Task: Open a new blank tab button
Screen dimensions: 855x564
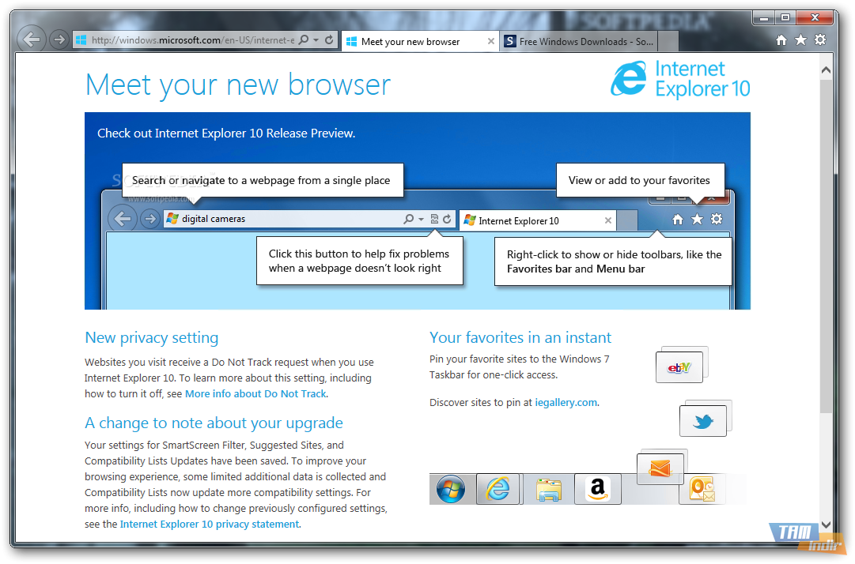Action: click(668, 42)
